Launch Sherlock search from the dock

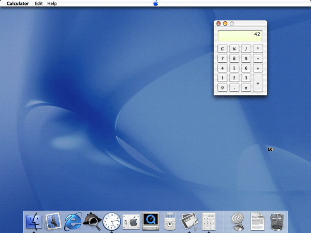pyautogui.click(x=92, y=222)
